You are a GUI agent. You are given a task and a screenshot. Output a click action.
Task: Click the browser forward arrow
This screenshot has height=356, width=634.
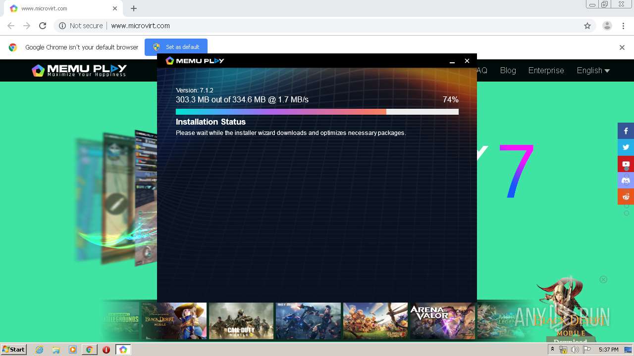(27, 26)
